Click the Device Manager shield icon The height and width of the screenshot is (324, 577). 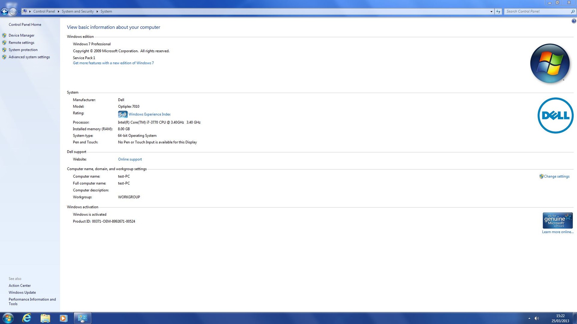(4, 35)
